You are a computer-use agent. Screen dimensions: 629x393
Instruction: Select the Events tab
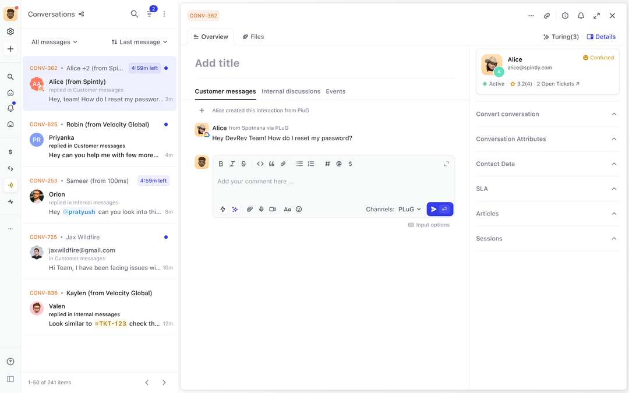[335, 91]
